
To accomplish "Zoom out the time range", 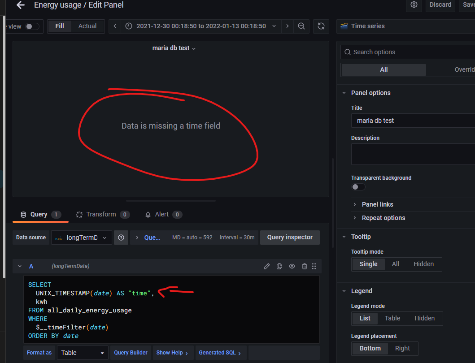I will point(301,26).
